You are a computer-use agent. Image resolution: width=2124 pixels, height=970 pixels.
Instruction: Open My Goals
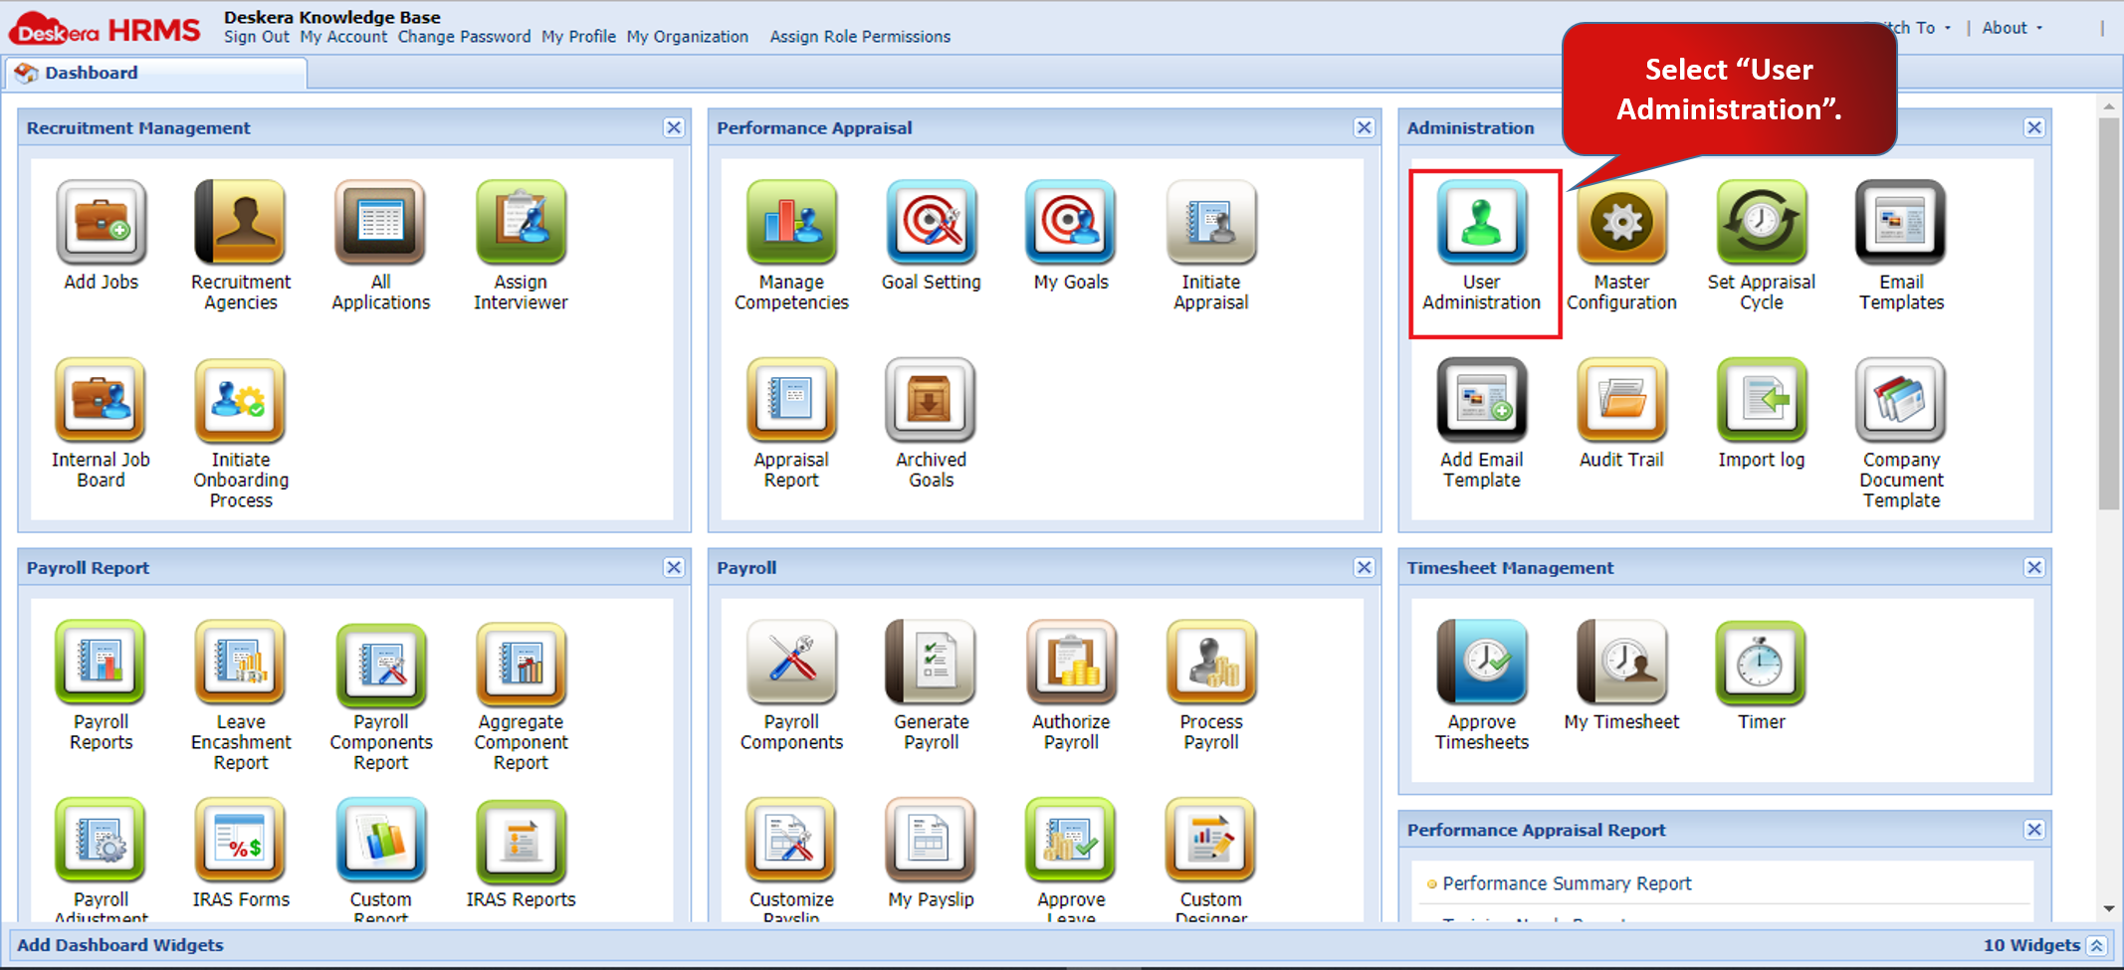(x=1071, y=222)
